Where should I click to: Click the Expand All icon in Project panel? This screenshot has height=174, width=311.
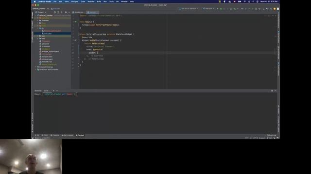(58, 12)
